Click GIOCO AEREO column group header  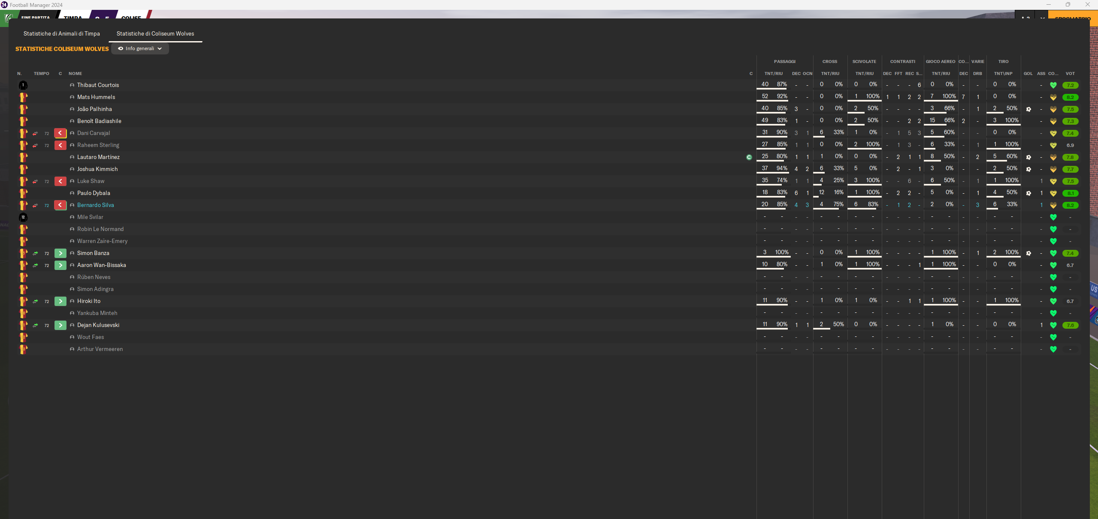(941, 62)
